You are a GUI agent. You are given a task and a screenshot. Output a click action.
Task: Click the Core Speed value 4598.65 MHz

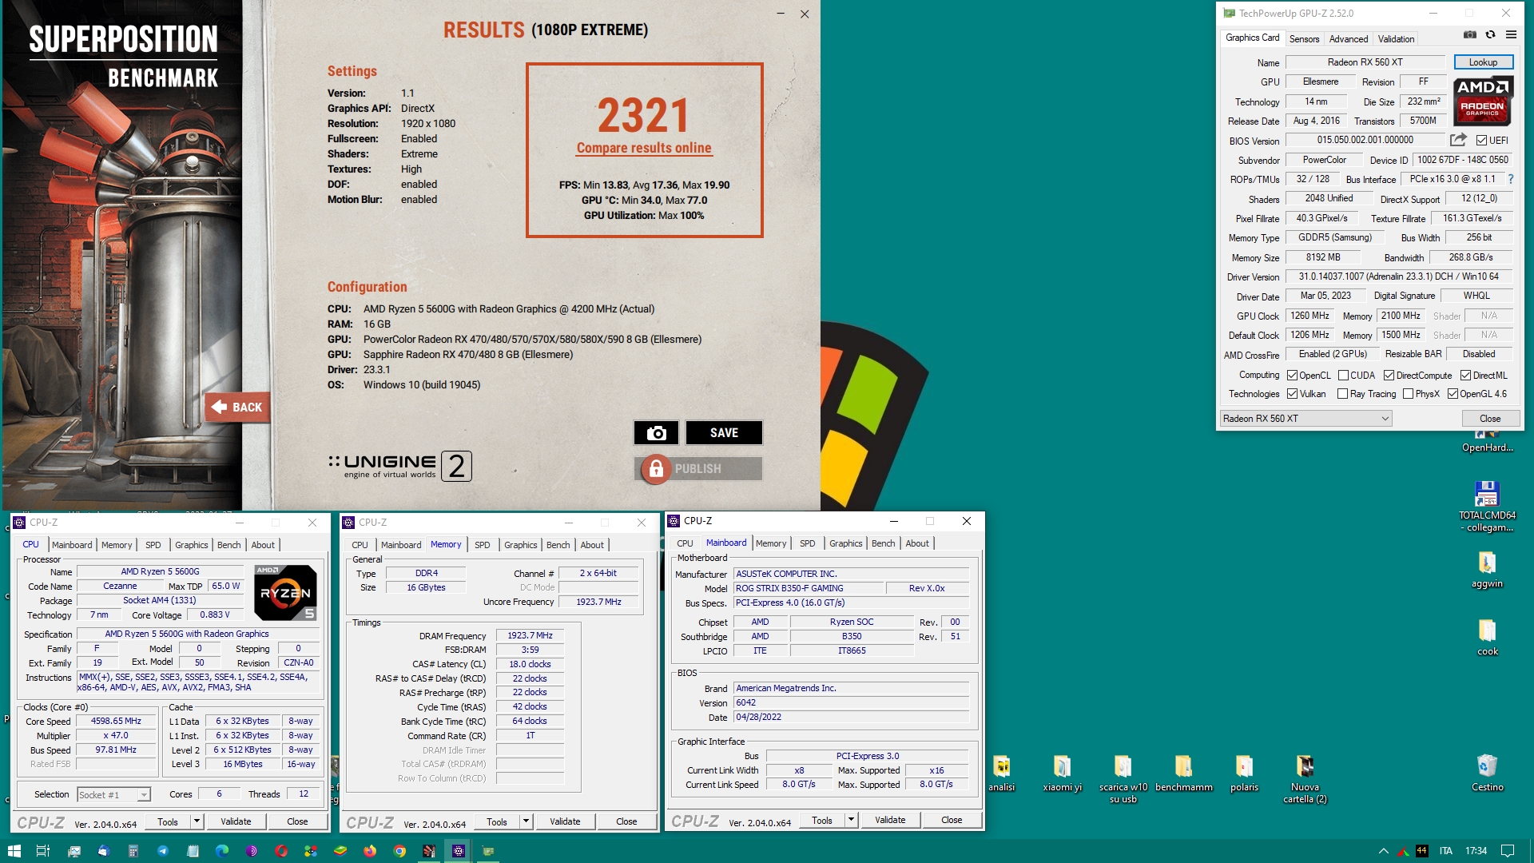(116, 721)
